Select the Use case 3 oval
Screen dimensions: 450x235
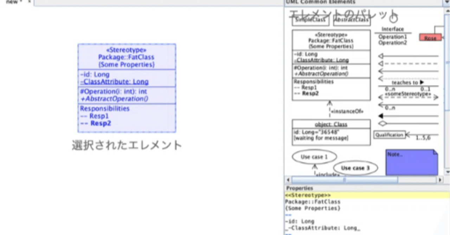tap(355, 168)
